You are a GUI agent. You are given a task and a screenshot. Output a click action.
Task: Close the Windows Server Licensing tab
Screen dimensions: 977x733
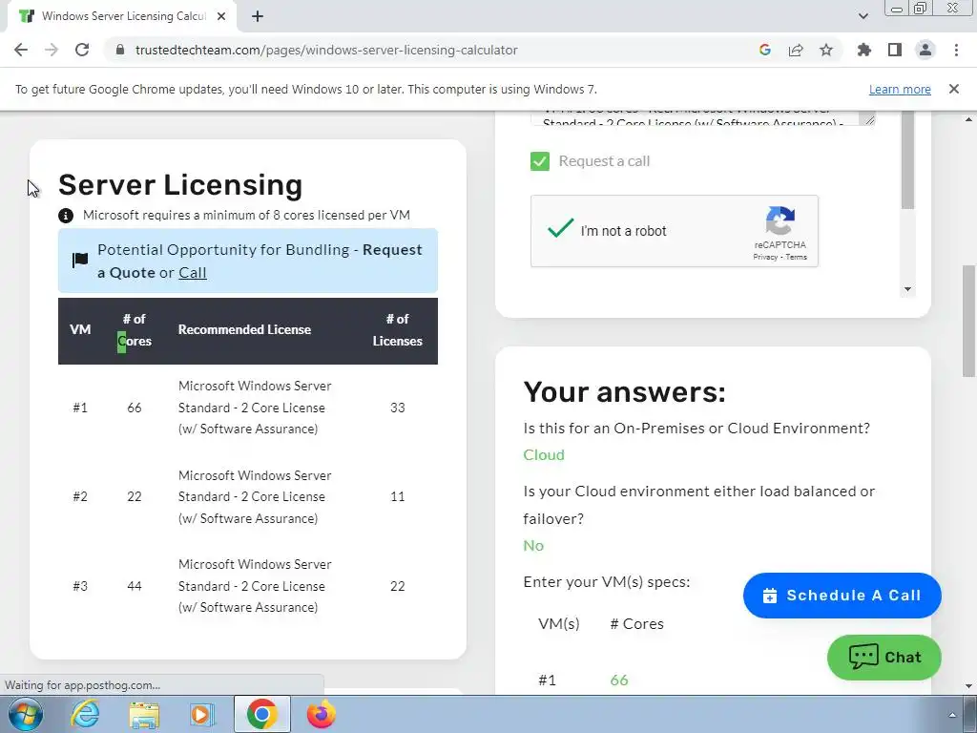tap(221, 16)
